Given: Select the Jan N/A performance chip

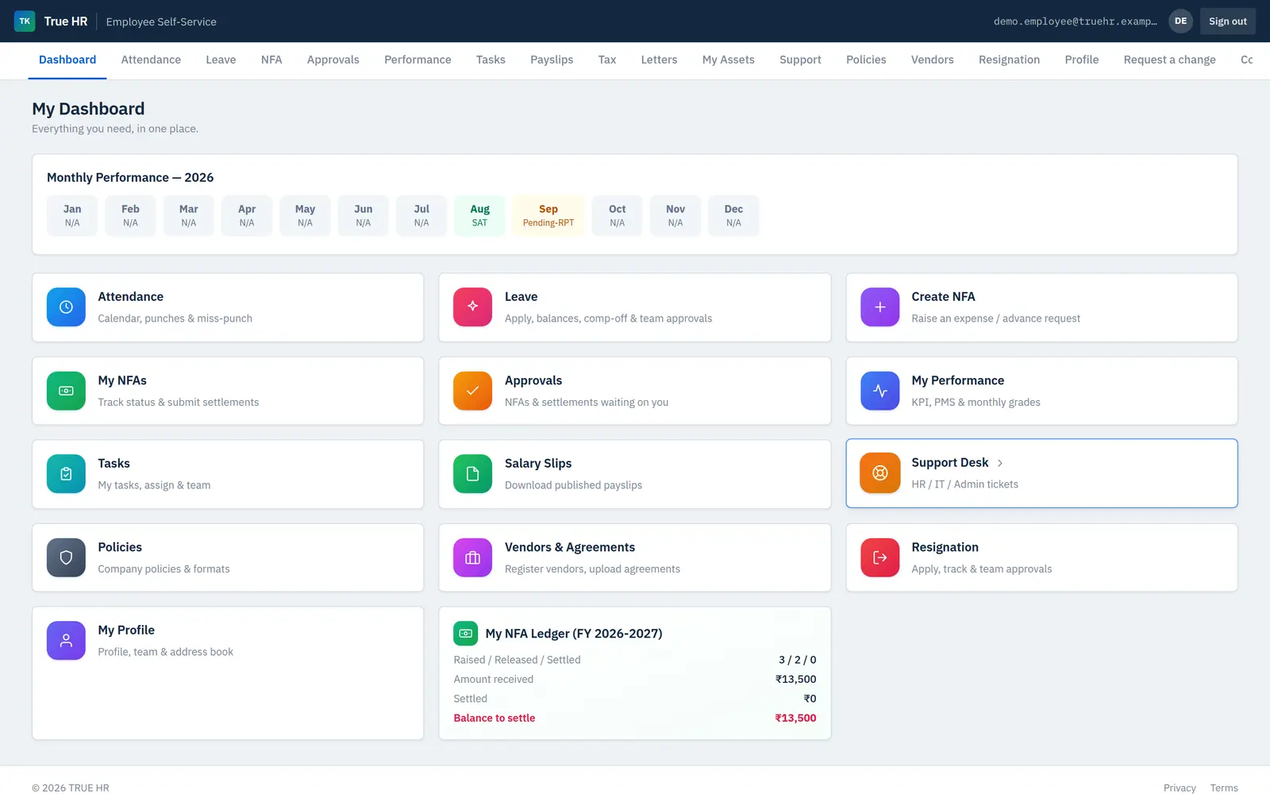Looking at the screenshot, I should coord(72,215).
